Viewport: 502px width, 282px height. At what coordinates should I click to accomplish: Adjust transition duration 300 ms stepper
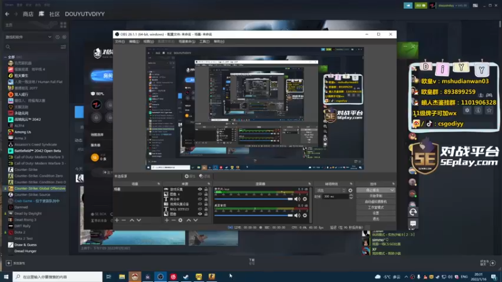point(351,196)
